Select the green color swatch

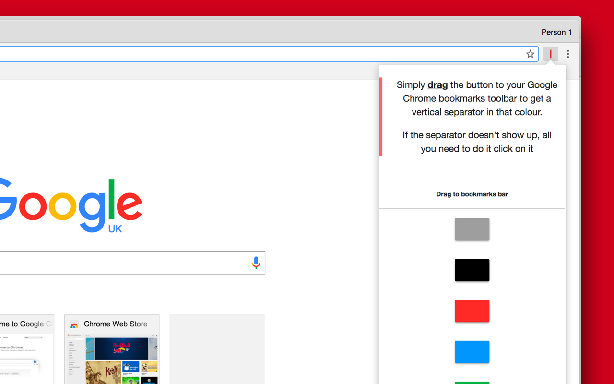[472, 382]
